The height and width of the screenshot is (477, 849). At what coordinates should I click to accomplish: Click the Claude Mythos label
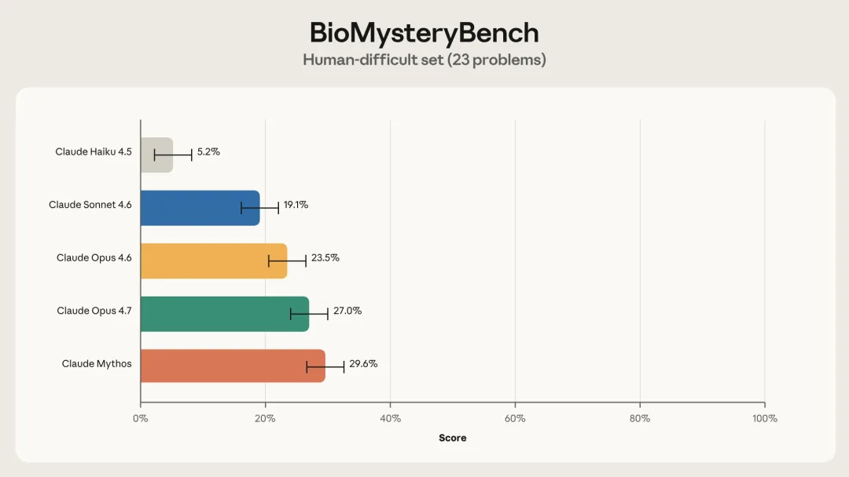97,364
